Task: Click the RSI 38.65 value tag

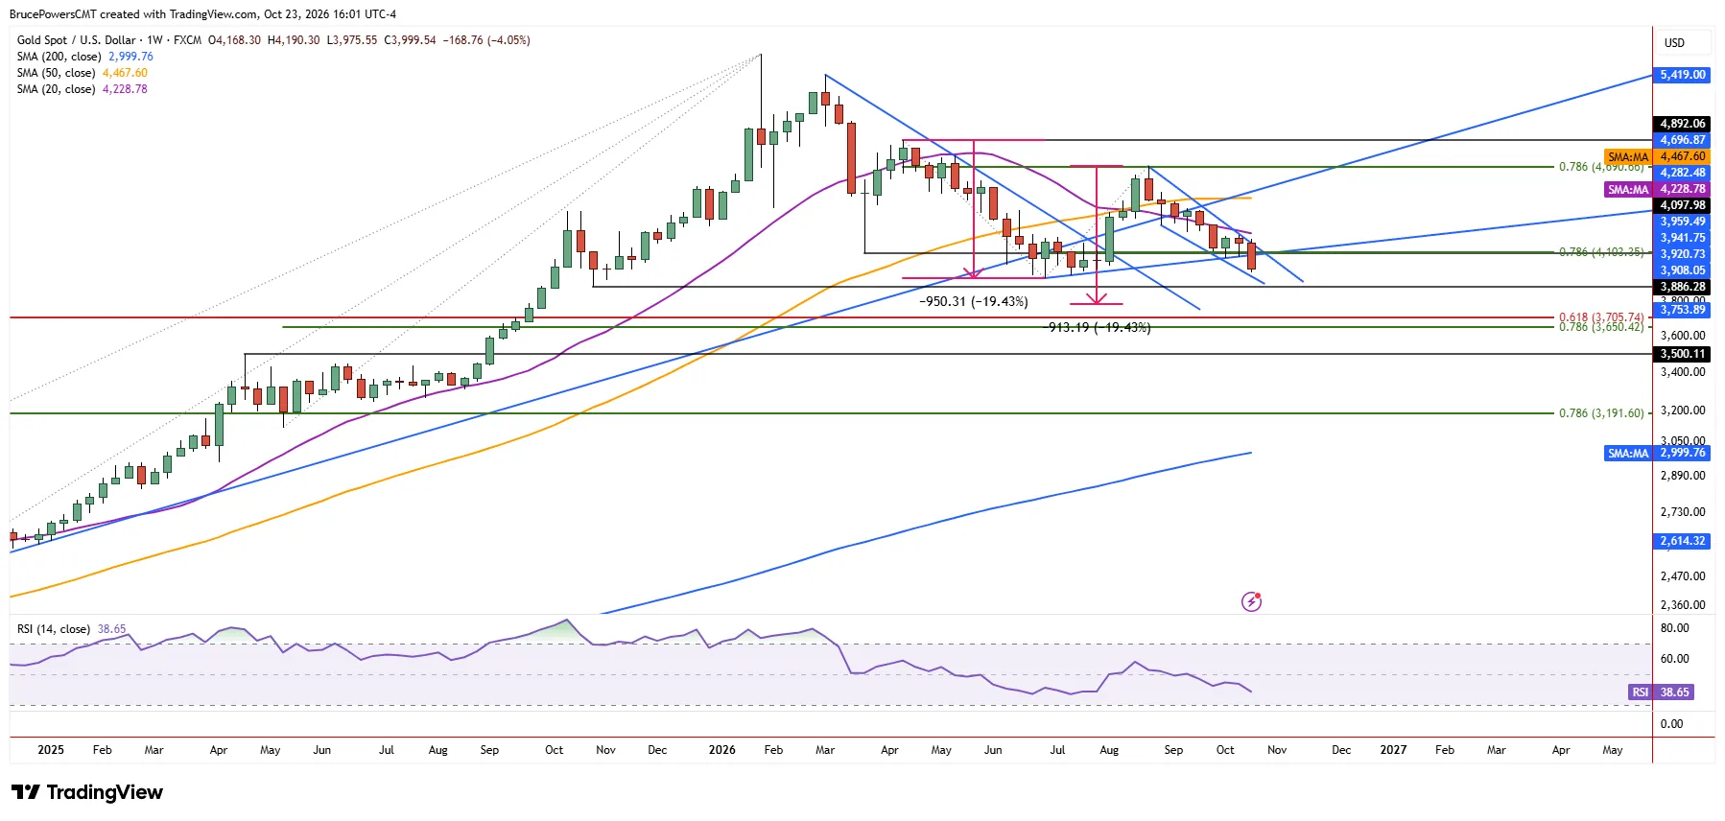Action: point(1661,692)
